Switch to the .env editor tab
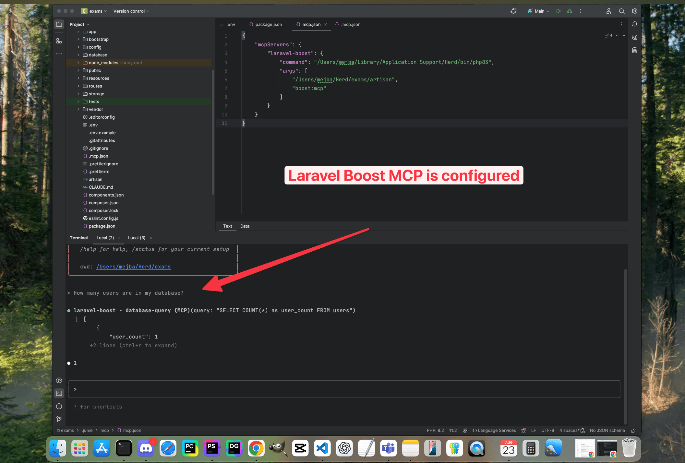Viewport: 685px width, 463px height. [x=228, y=24]
